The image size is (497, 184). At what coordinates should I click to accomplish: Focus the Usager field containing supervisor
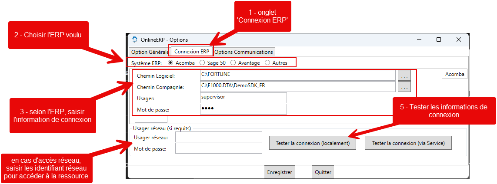click(x=243, y=98)
